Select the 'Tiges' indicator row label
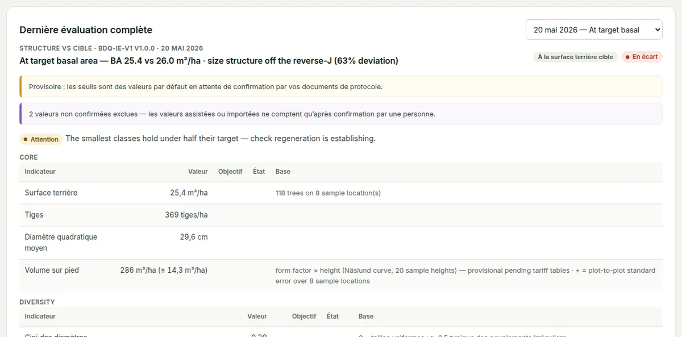This screenshot has height=337, width=682. click(34, 215)
